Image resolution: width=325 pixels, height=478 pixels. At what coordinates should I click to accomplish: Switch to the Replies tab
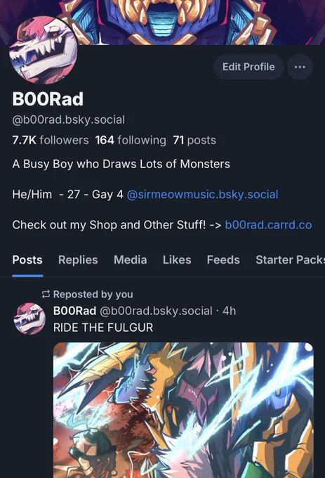(78, 259)
